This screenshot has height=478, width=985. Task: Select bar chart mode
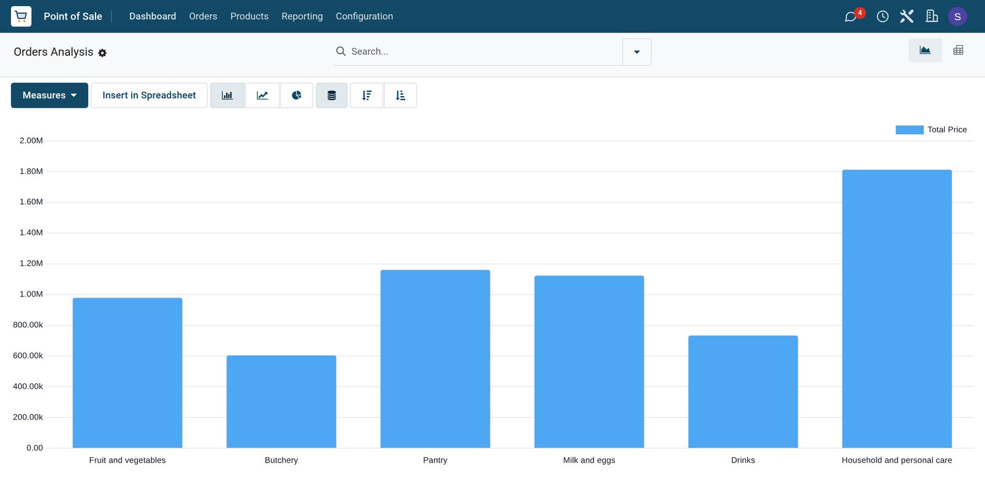pyautogui.click(x=227, y=95)
